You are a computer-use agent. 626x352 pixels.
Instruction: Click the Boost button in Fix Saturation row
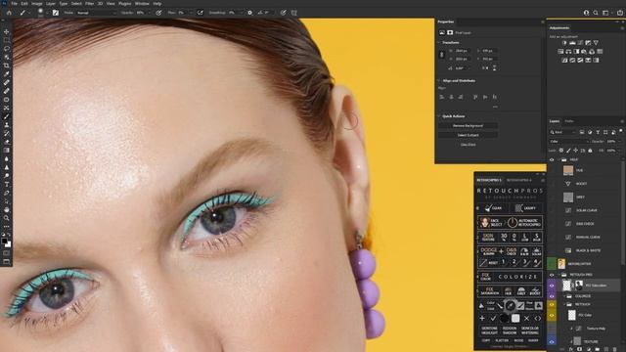pyautogui.click(x=535, y=291)
